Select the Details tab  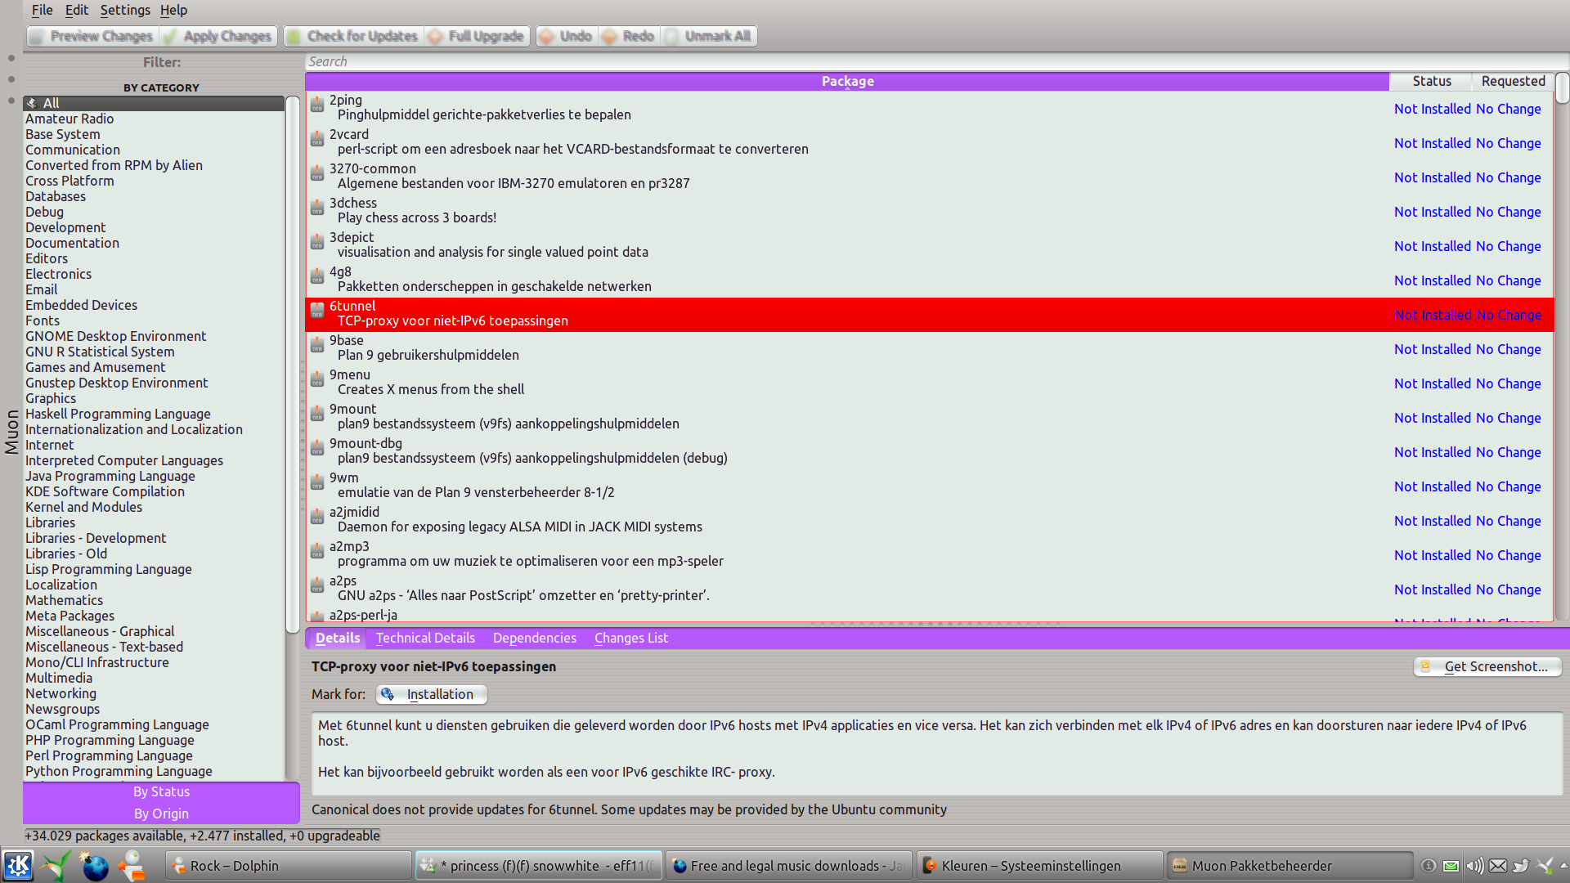point(338,638)
